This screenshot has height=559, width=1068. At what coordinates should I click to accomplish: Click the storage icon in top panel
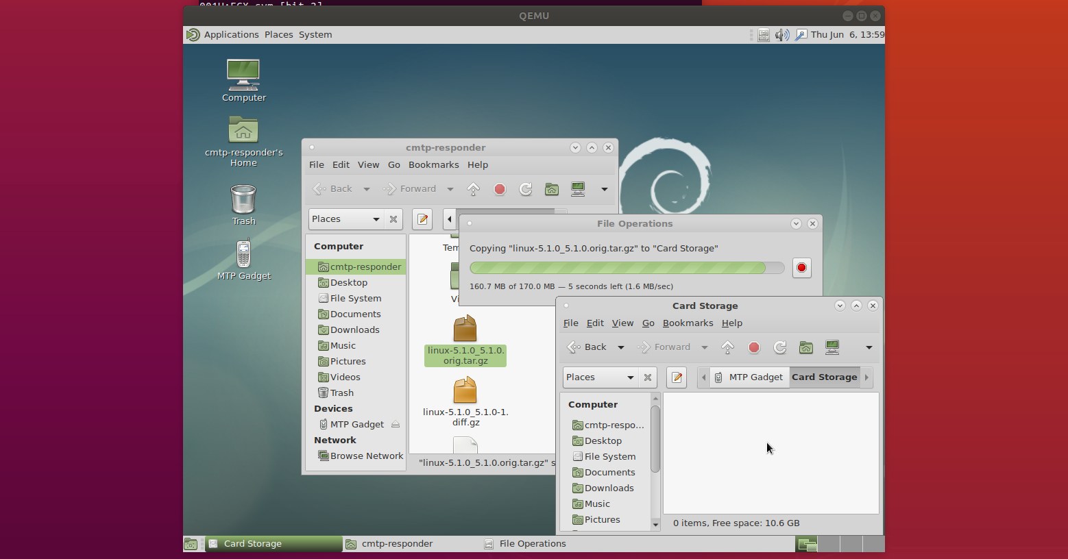(x=763, y=35)
